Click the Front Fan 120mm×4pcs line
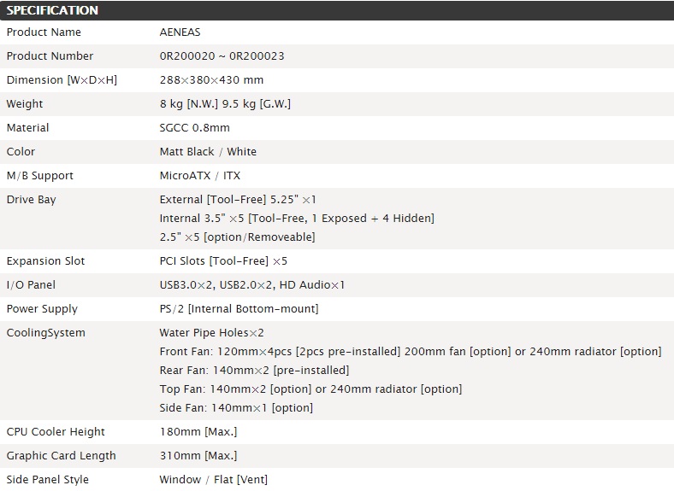674x491 pixels. click(411, 352)
